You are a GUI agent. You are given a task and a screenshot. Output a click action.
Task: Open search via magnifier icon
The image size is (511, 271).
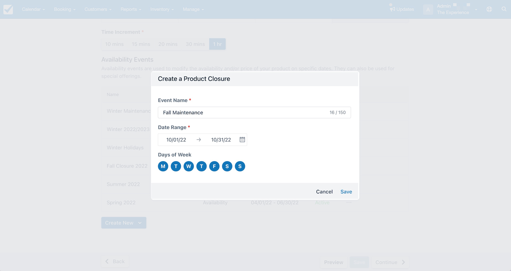[x=504, y=9]
